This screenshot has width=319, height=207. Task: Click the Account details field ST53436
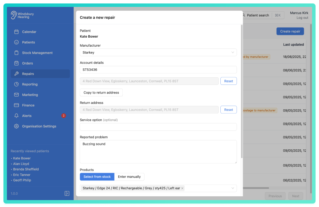158,70
